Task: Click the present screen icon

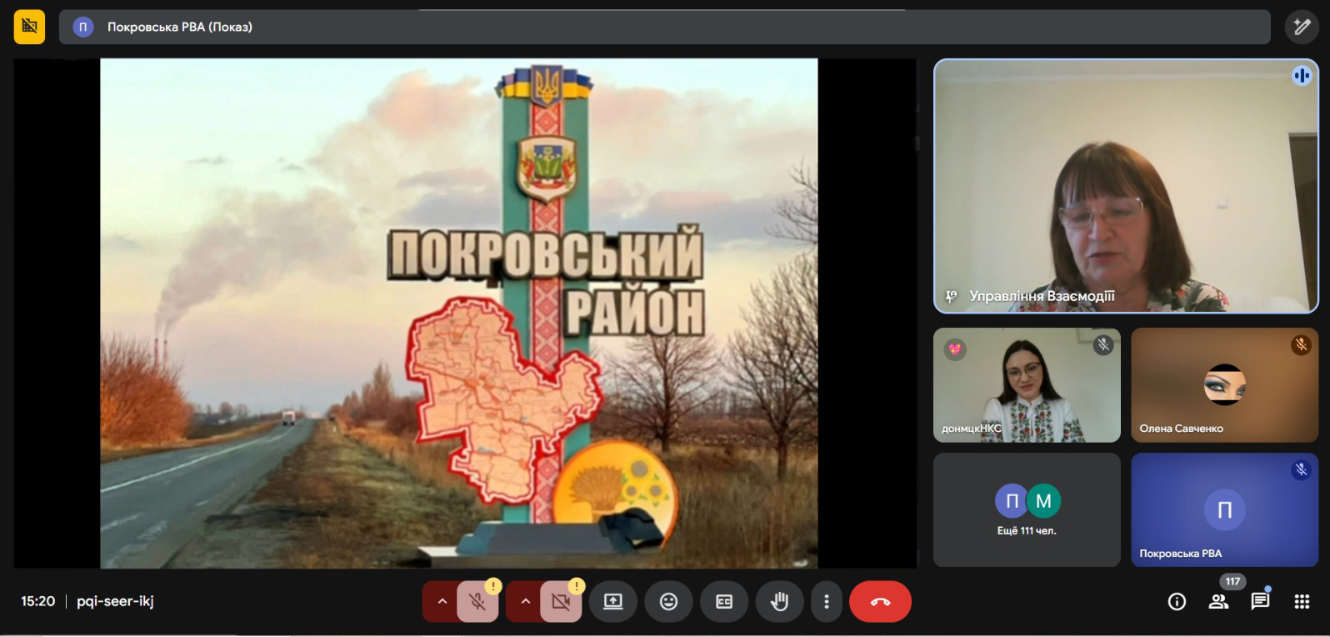Action: pos(613,602)
